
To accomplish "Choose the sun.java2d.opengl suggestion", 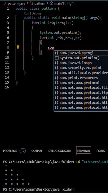I will [81, 53].
